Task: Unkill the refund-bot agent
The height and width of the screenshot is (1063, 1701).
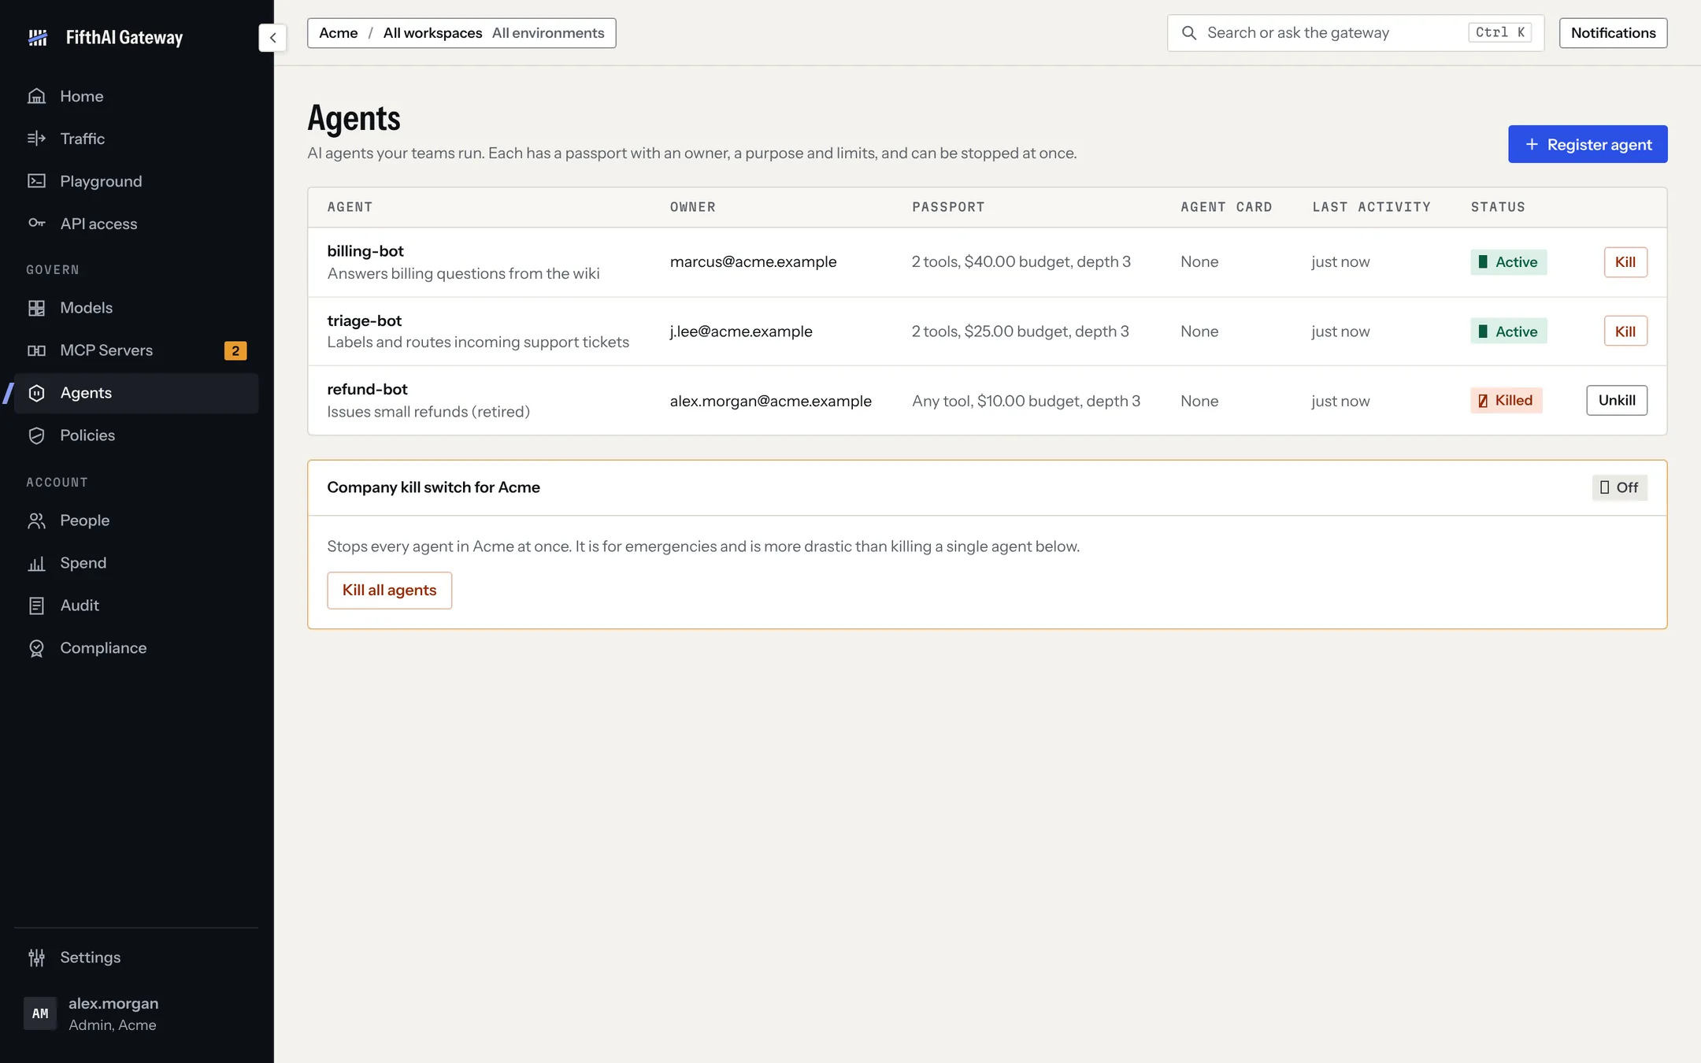Action: (x=1617, y=400)
